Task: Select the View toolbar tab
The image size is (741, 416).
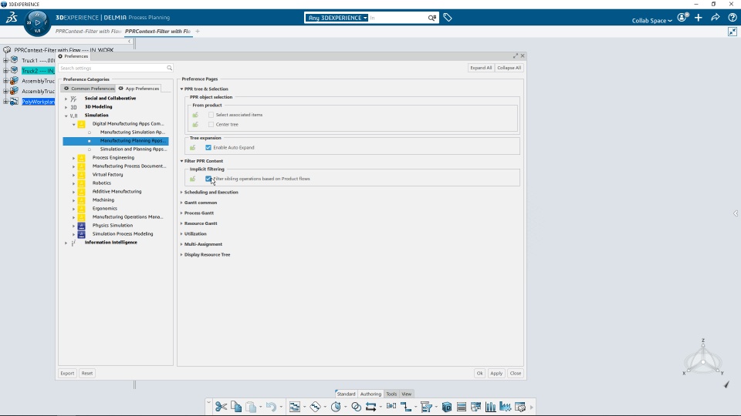Action: coord(407,394)
